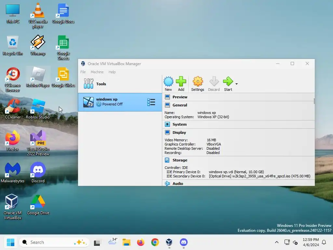333x250 pixels.
Task: Select the Discord desktop icon
Action: [x=38, y=173]
